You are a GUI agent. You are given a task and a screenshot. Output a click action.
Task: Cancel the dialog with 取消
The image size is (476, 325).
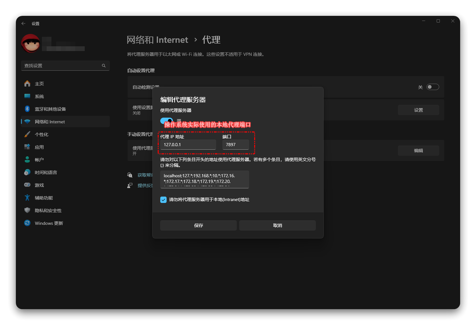[x=277, y=225]
